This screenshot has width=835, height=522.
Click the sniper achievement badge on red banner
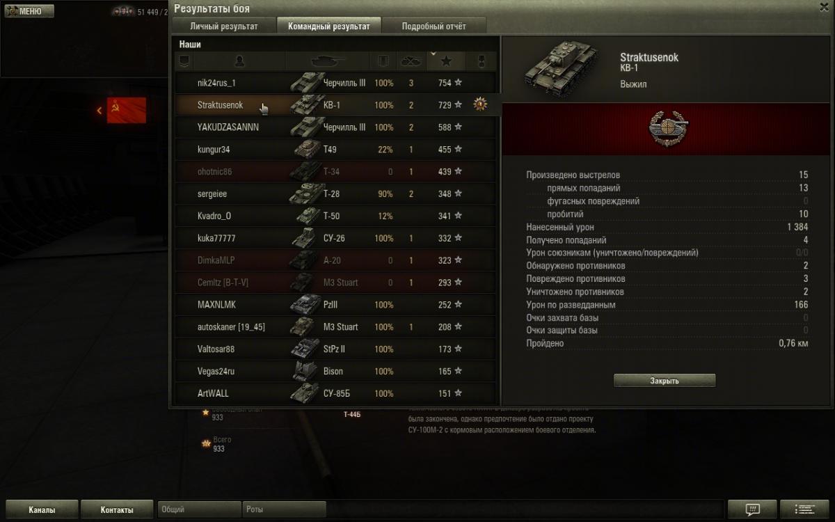click(x=667, y=129)
